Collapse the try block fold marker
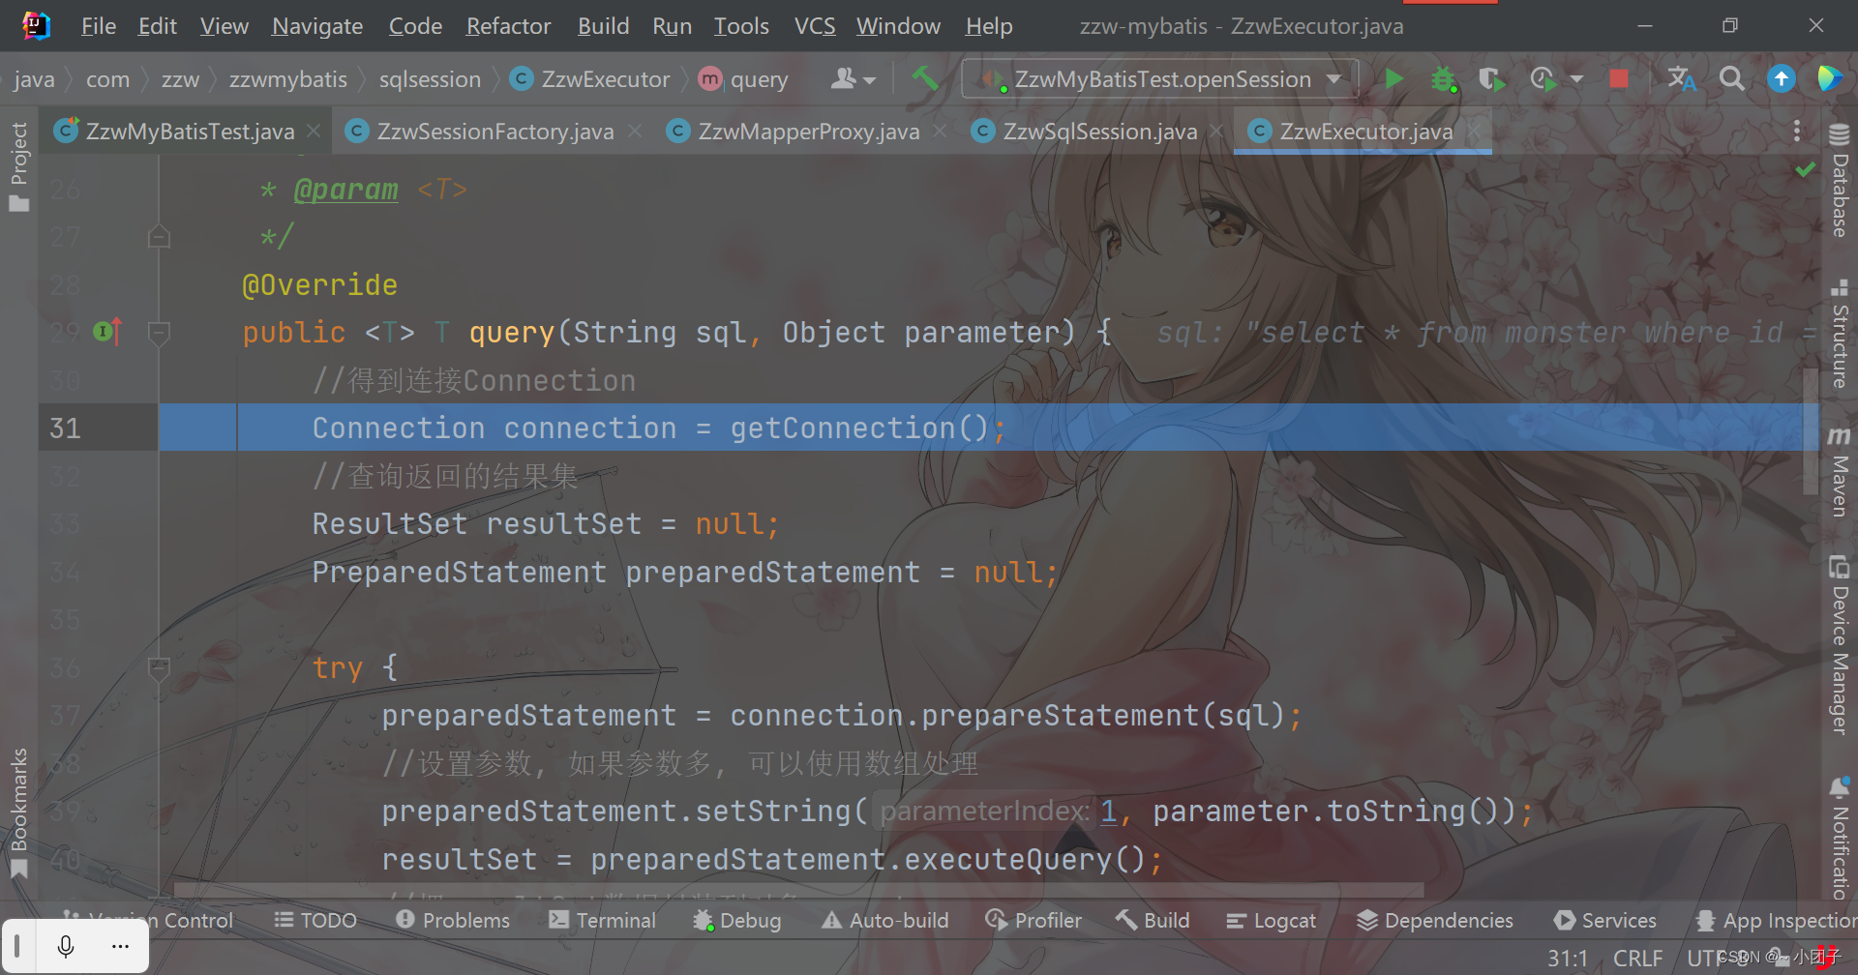 point(159,667)
